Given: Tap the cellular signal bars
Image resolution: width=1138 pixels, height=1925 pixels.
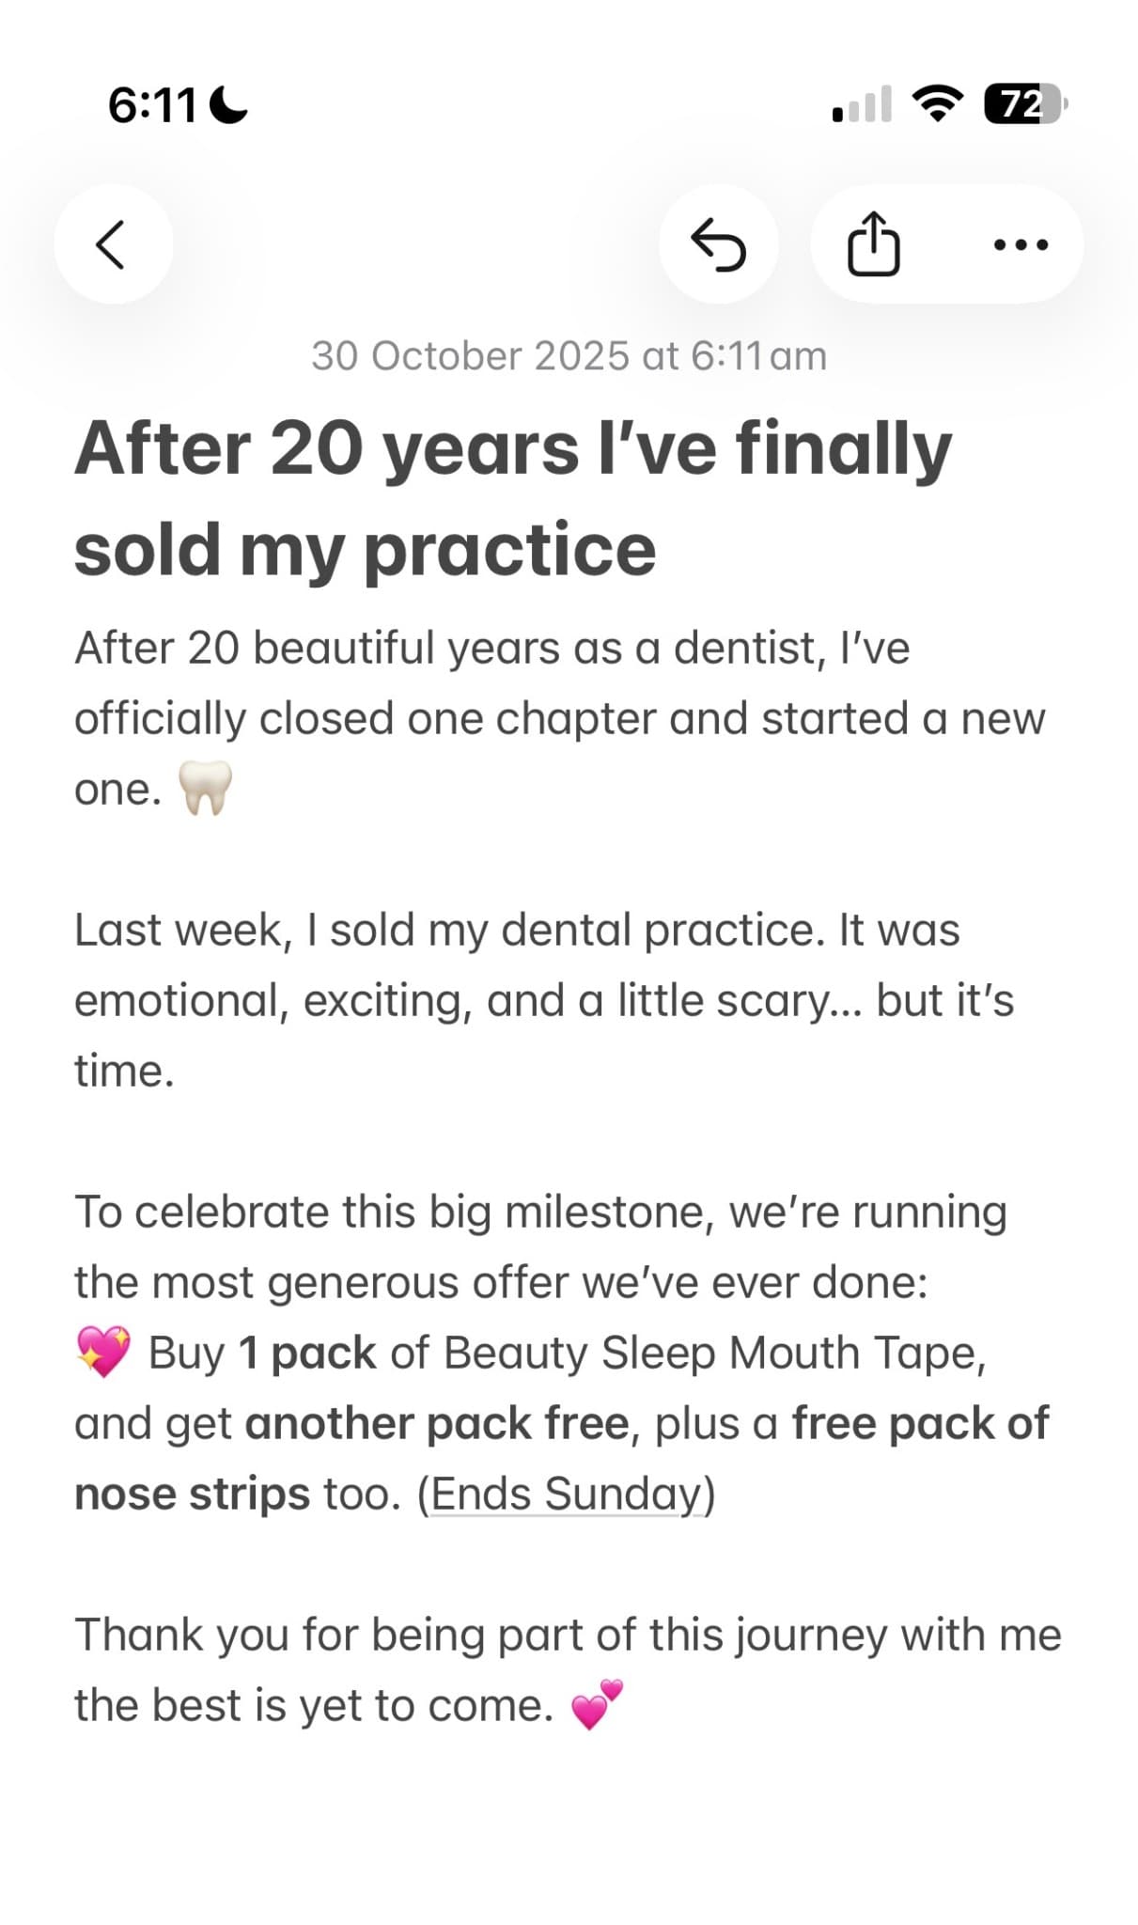Looking at the screenshot, I should 863,104.
